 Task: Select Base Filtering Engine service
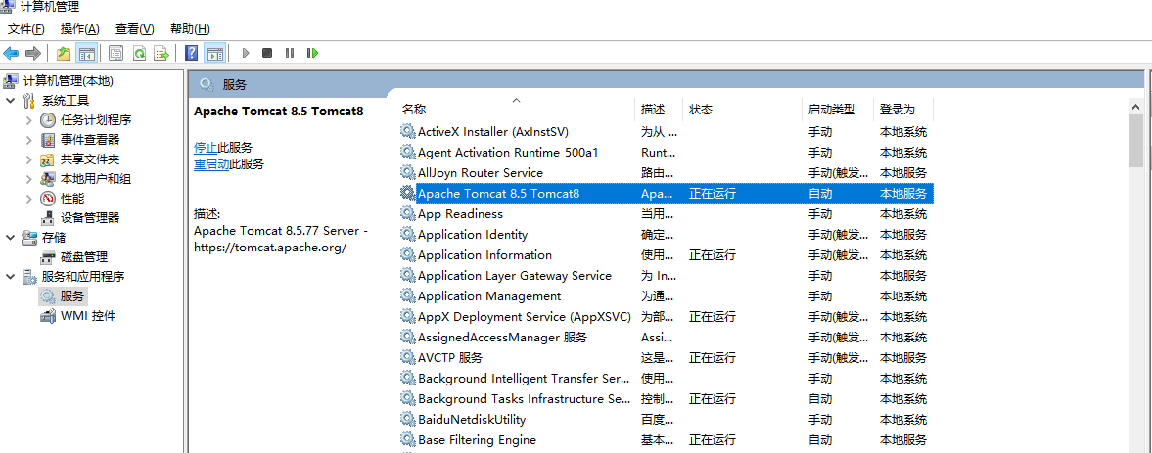click(x=666, y=440)
